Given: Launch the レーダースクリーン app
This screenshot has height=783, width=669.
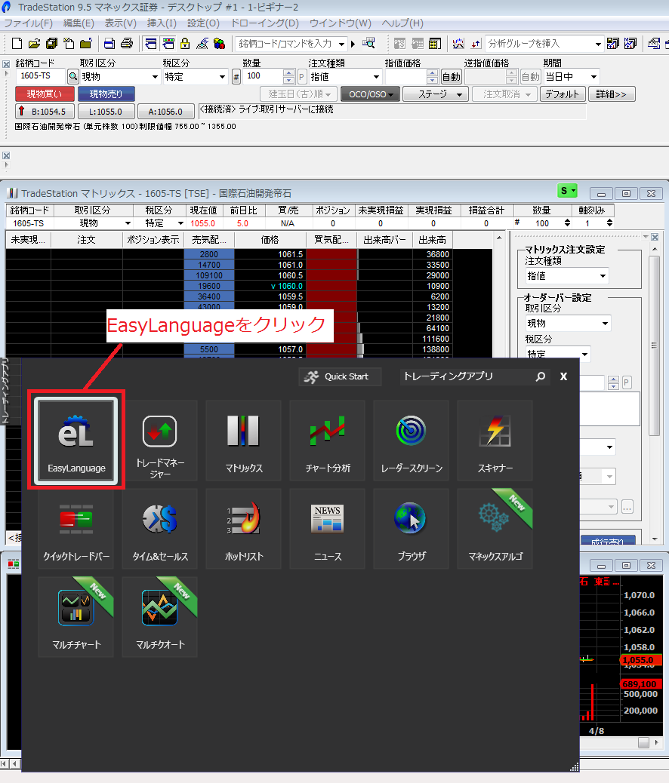Looking at the screenshot, I should click(x=411, y=441).
